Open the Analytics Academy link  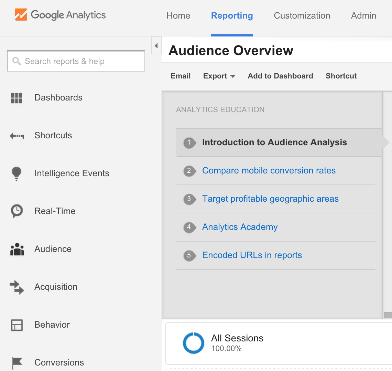point(240,227)
